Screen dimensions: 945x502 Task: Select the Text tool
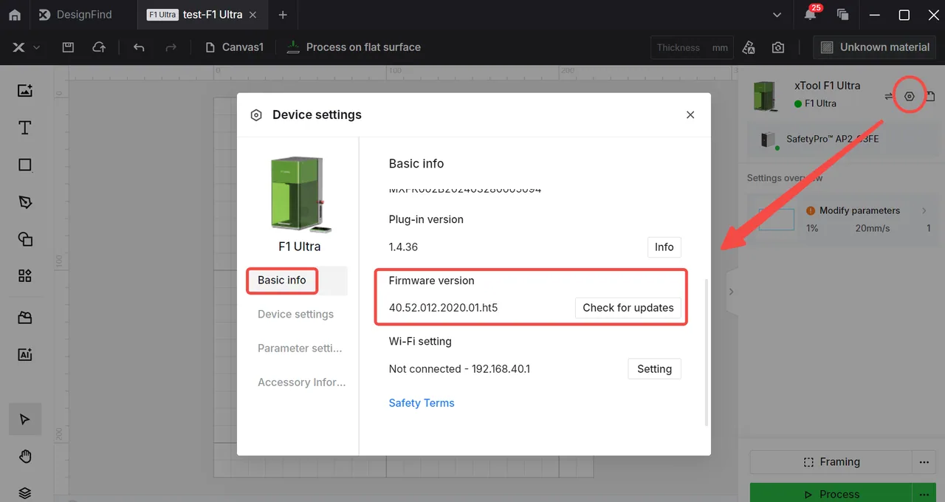click(x=25, y=128)
